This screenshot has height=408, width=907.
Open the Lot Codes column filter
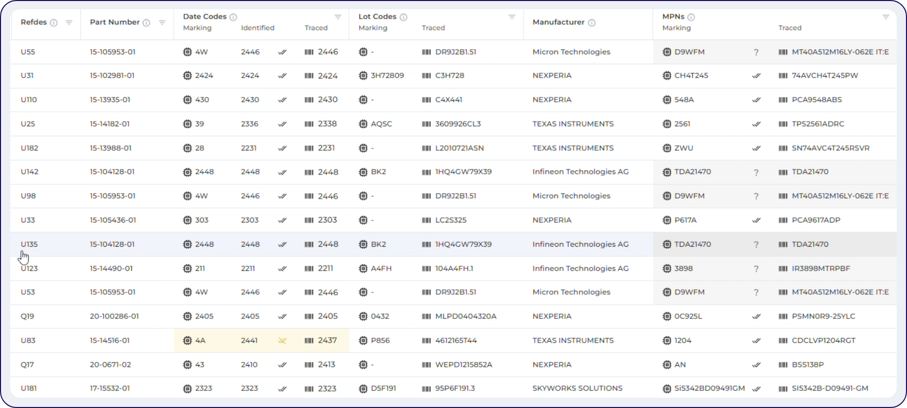pyautogui.click(x=512, y=17)
